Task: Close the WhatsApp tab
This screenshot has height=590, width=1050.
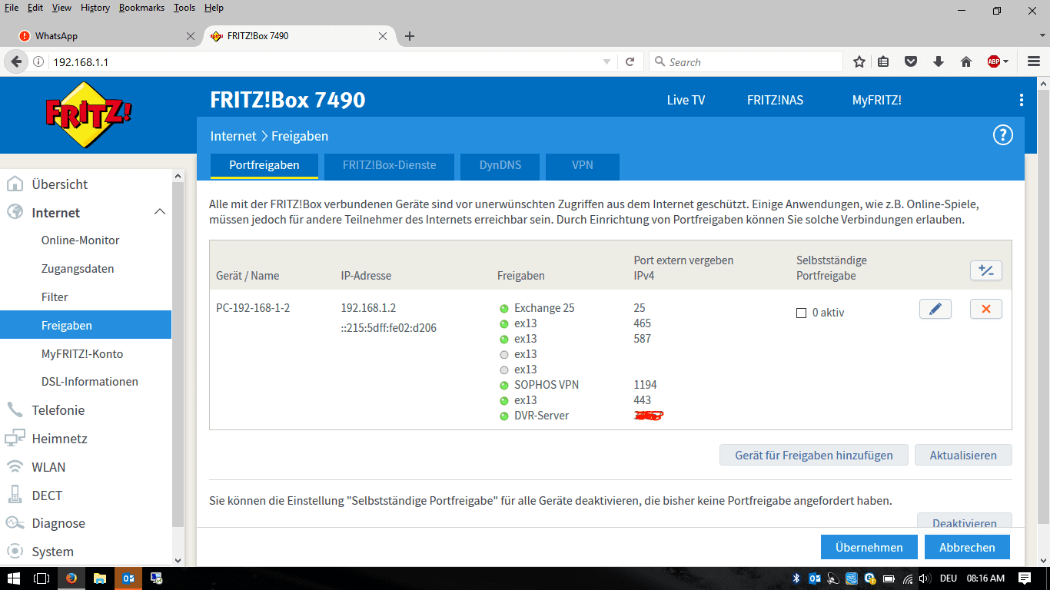Action: coord(191,36)
